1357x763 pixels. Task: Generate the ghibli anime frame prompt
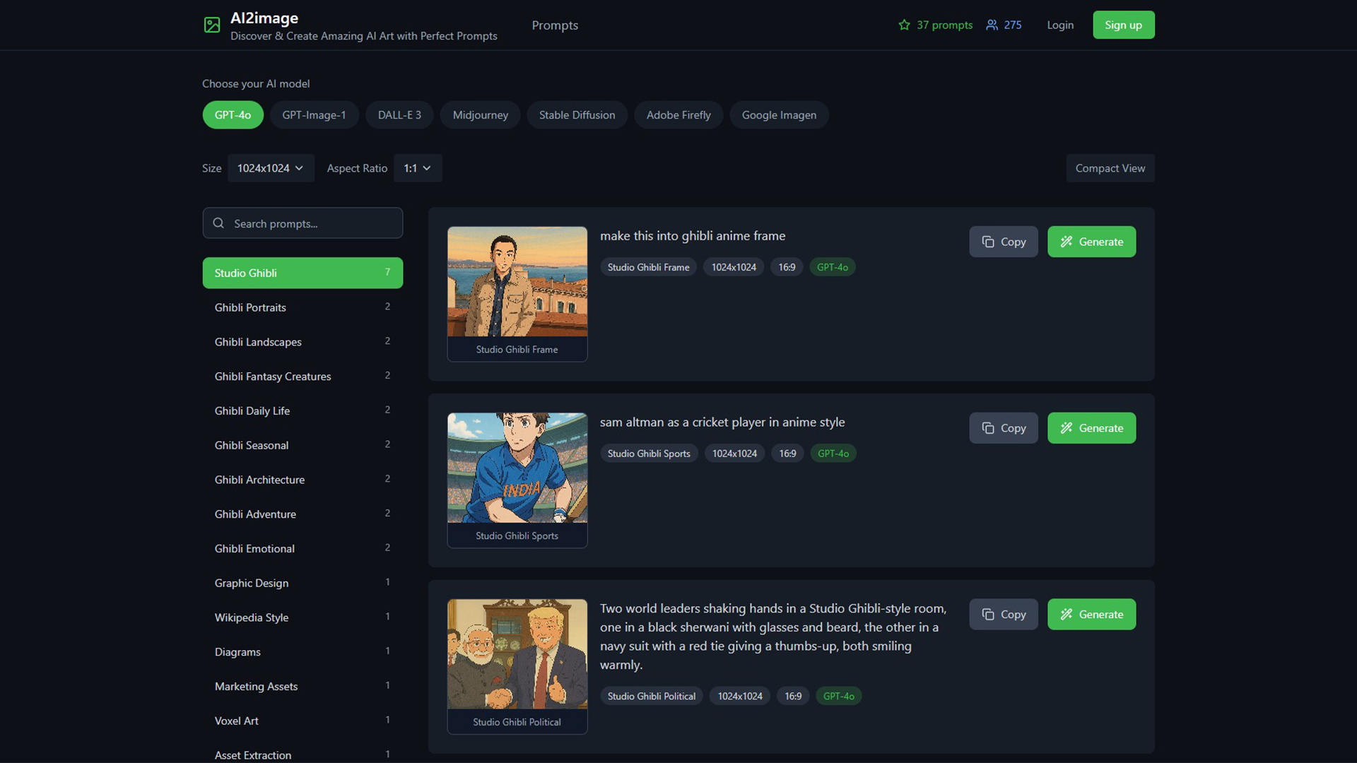pyautogui.click(x=1091, y=242)
